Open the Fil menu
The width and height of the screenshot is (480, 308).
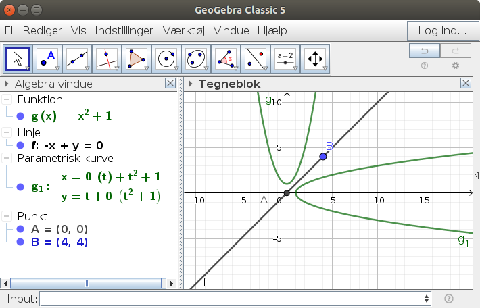point(9,30)
